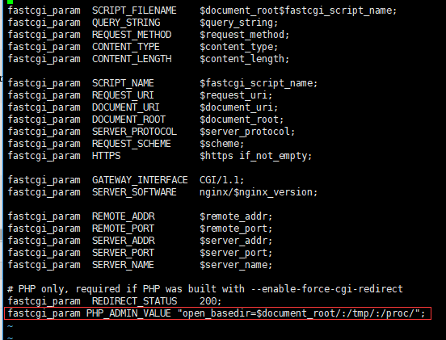This screenshot has width=446, height=340.
Task: Select the REQUEST_METHOD parameter text
Action: tap(132, 35)
